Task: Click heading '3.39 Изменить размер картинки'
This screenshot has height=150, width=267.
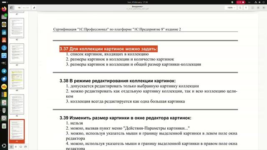Action: click(125, 118)
